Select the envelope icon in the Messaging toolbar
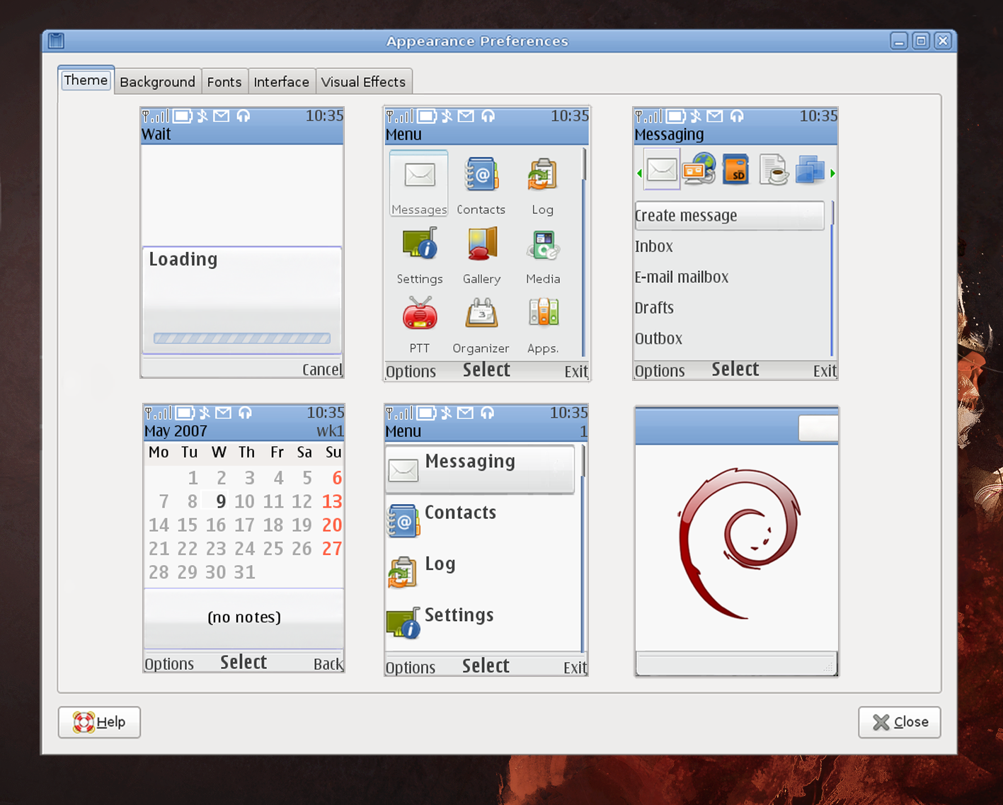The height and width of the screenshot is (805, 1003). (x=660, y=169)
